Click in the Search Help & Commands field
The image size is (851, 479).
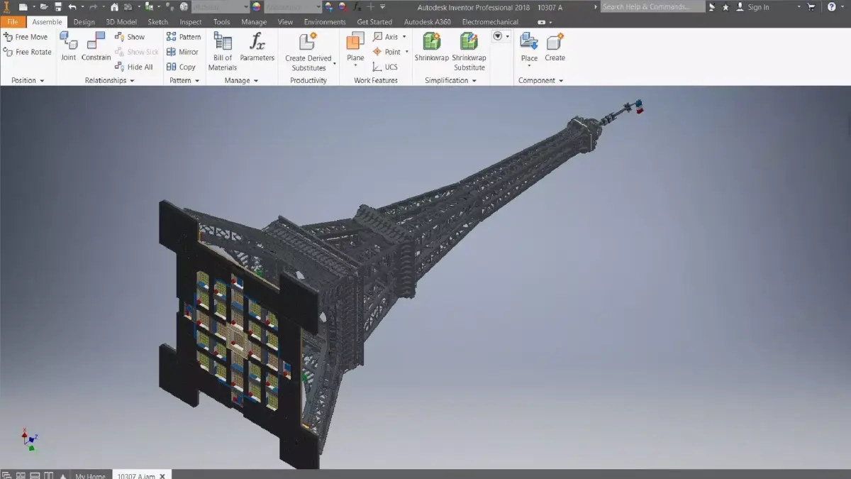click(x=652, y=6)
